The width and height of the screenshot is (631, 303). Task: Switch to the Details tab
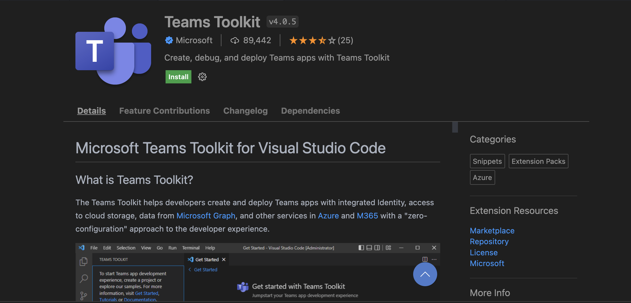92,111
